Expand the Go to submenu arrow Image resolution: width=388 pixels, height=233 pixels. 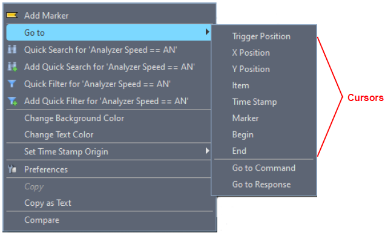(x=208, y=32)
